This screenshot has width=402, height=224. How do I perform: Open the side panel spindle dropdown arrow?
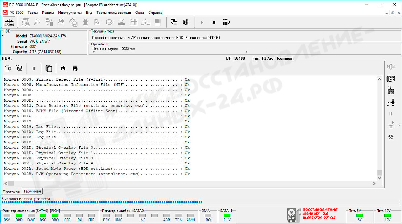[x=399, y=126]
